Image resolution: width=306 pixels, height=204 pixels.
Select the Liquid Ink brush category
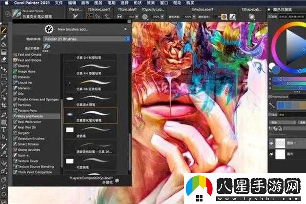[36, 82]
